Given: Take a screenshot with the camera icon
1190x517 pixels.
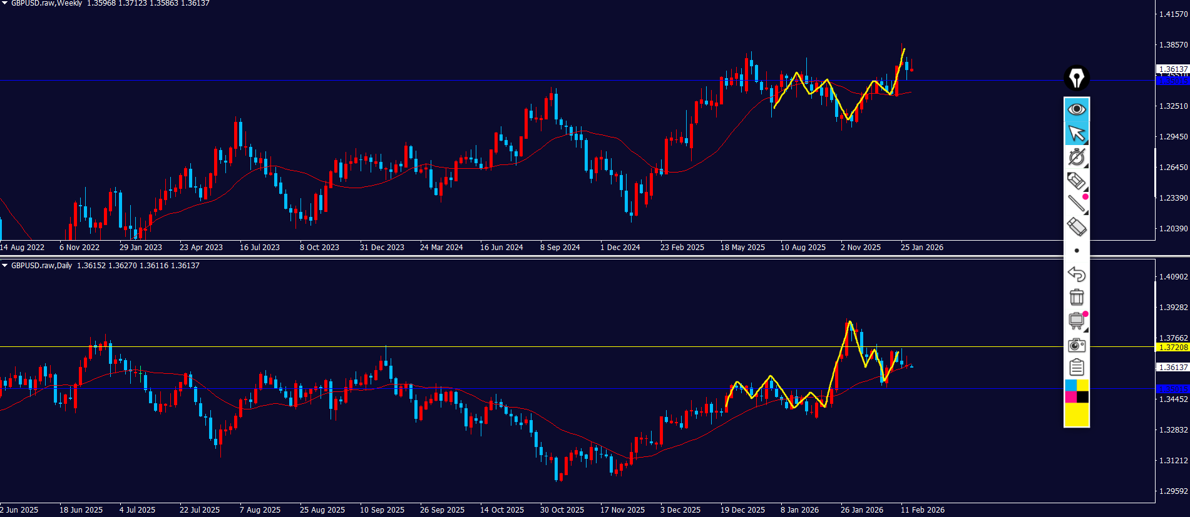Looking at the screenshot, I should 1076,345.
